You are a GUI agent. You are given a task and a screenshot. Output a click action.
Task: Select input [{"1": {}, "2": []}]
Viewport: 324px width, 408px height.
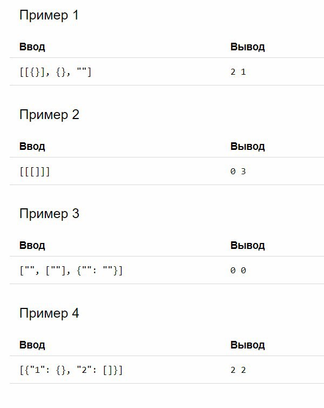71,370
